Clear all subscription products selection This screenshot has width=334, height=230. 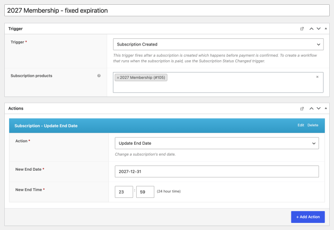coord(317,77)
